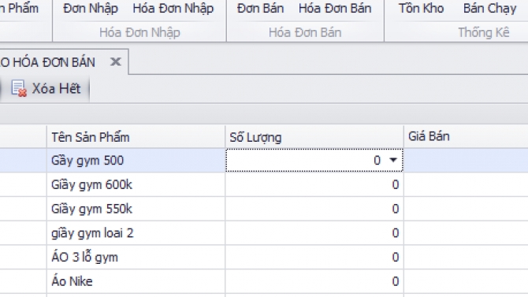Viewport: 528px width, 297px height.
Task: Open Đơn Bán in the ribbon
Action: tap(260, 9)
